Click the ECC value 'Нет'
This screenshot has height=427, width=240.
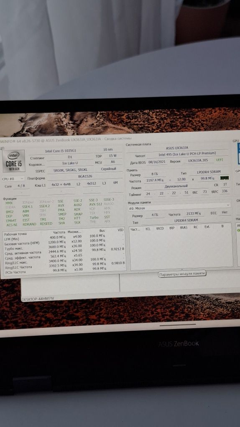(225, 212)
